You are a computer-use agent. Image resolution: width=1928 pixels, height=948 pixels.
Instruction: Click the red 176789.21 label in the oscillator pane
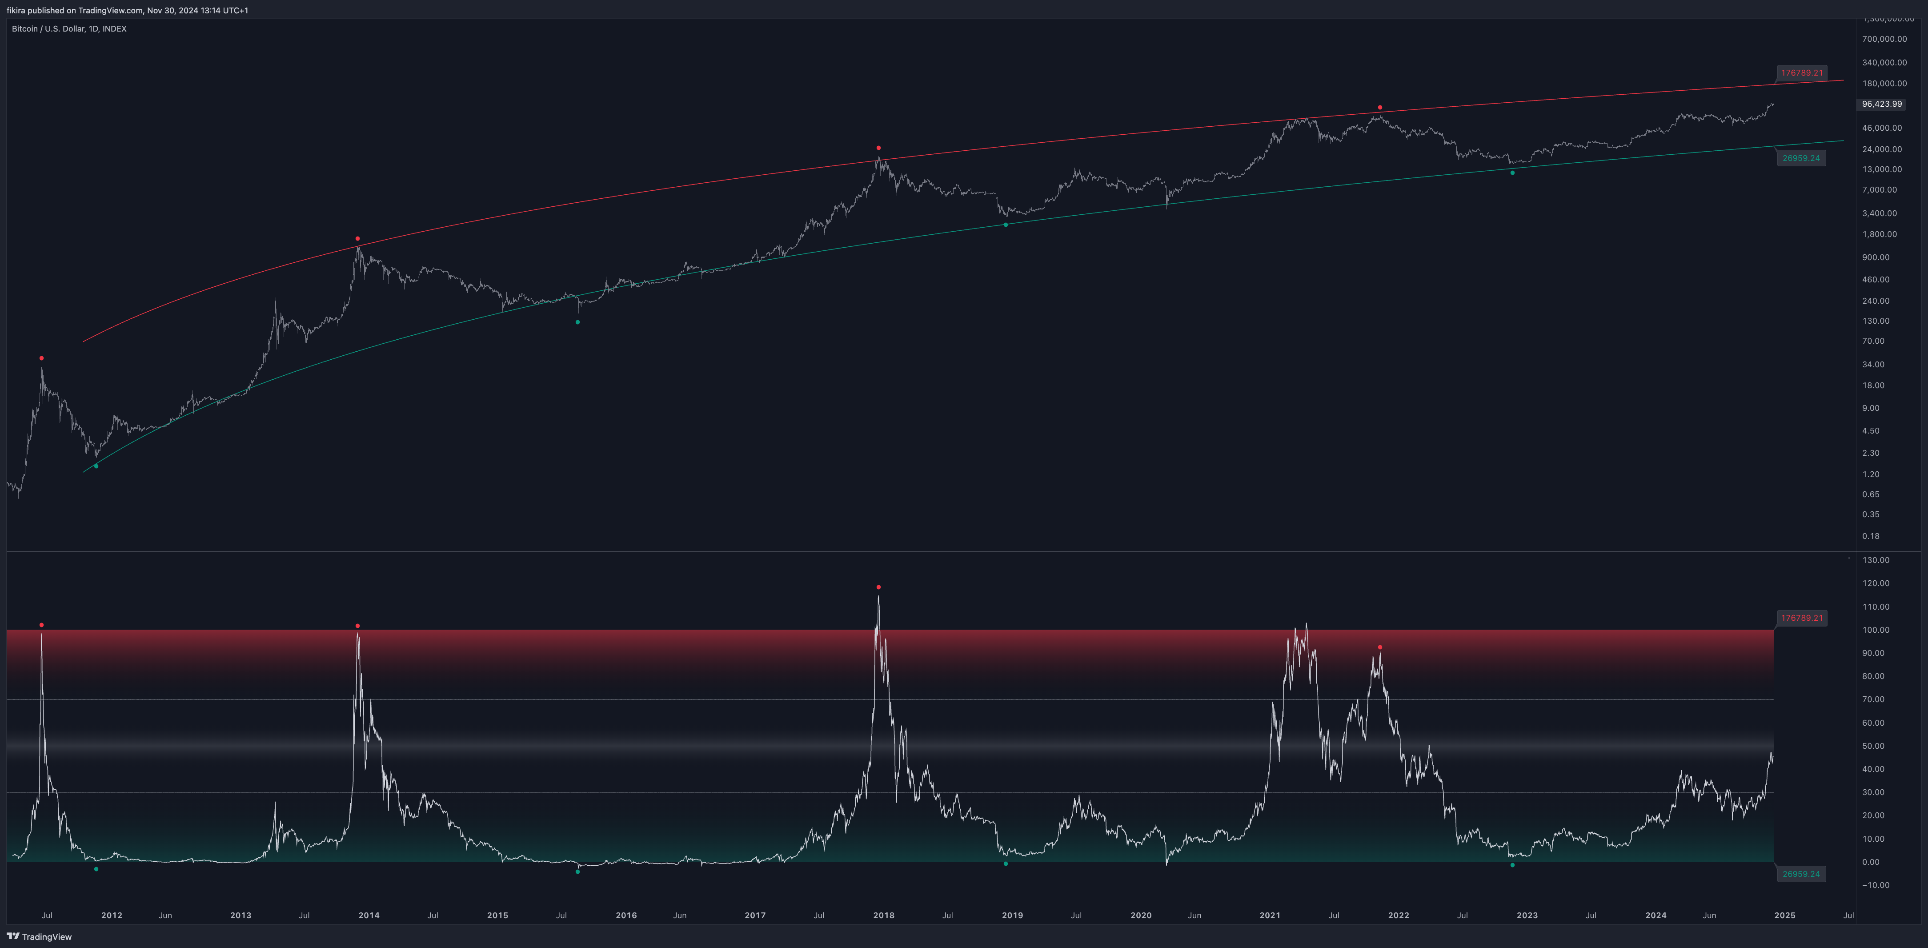[x=1801, y=618]
